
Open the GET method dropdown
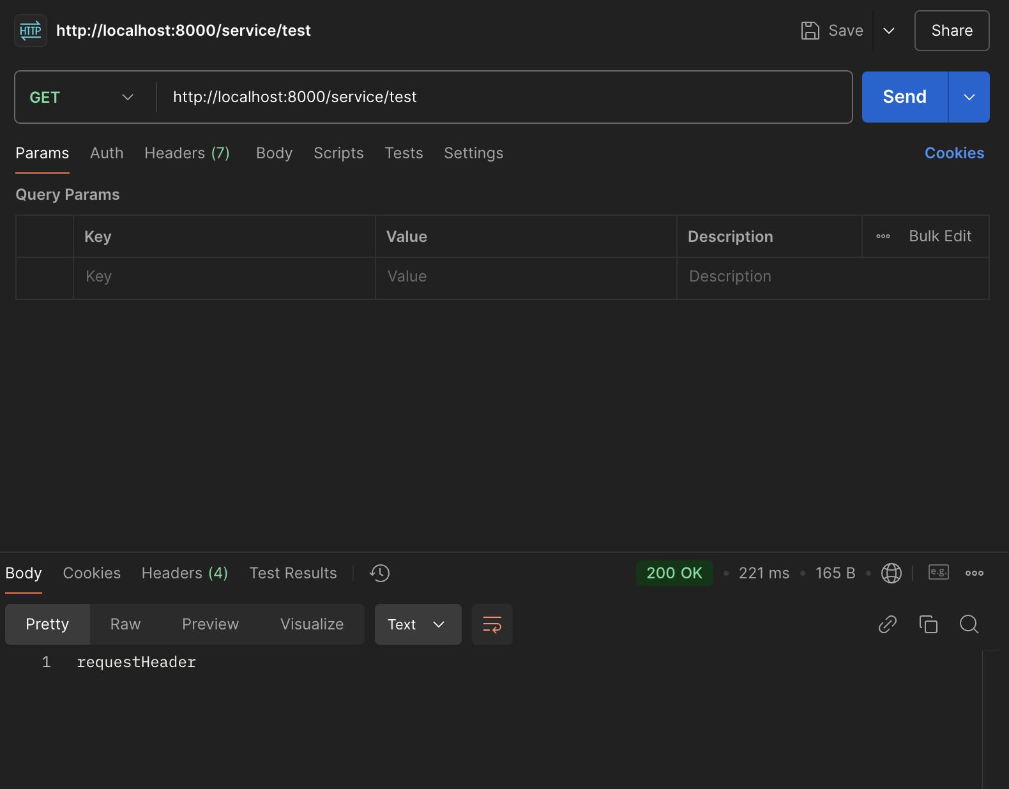82,97
